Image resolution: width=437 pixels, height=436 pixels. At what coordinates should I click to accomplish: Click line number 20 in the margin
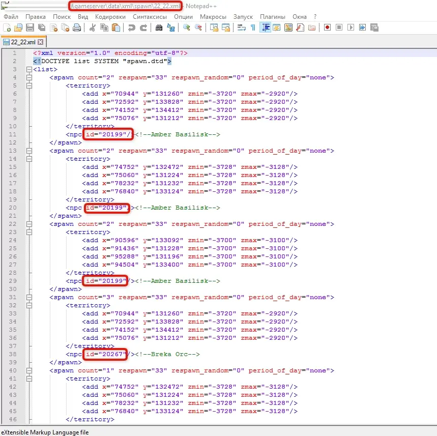(13, 208)
